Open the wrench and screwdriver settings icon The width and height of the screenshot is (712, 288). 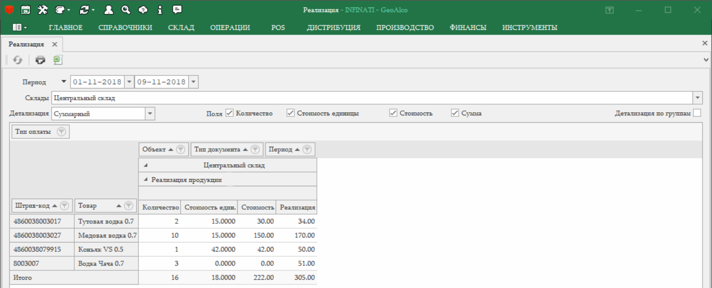(x=43, y=10)
